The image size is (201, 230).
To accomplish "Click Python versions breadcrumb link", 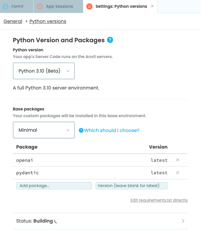I will (48, 21).
